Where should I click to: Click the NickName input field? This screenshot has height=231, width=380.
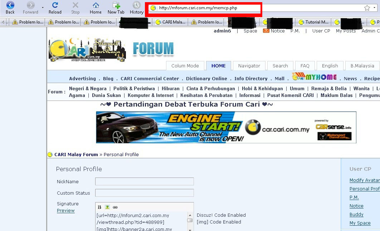(x=145, y=181)
